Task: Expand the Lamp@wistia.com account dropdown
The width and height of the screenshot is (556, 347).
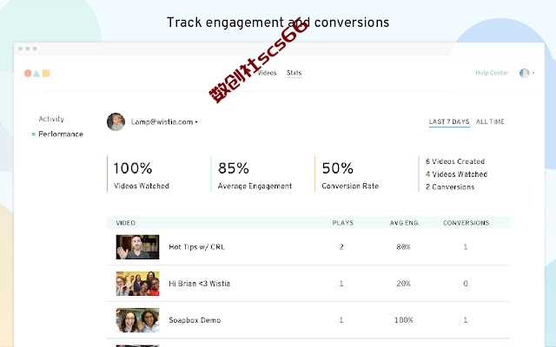Action: coord(197,122)
